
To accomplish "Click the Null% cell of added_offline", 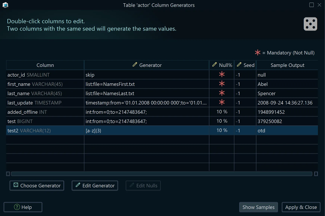I will coord(222,112).
